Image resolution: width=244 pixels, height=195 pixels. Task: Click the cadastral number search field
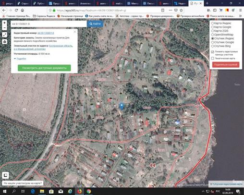point(49,24)
